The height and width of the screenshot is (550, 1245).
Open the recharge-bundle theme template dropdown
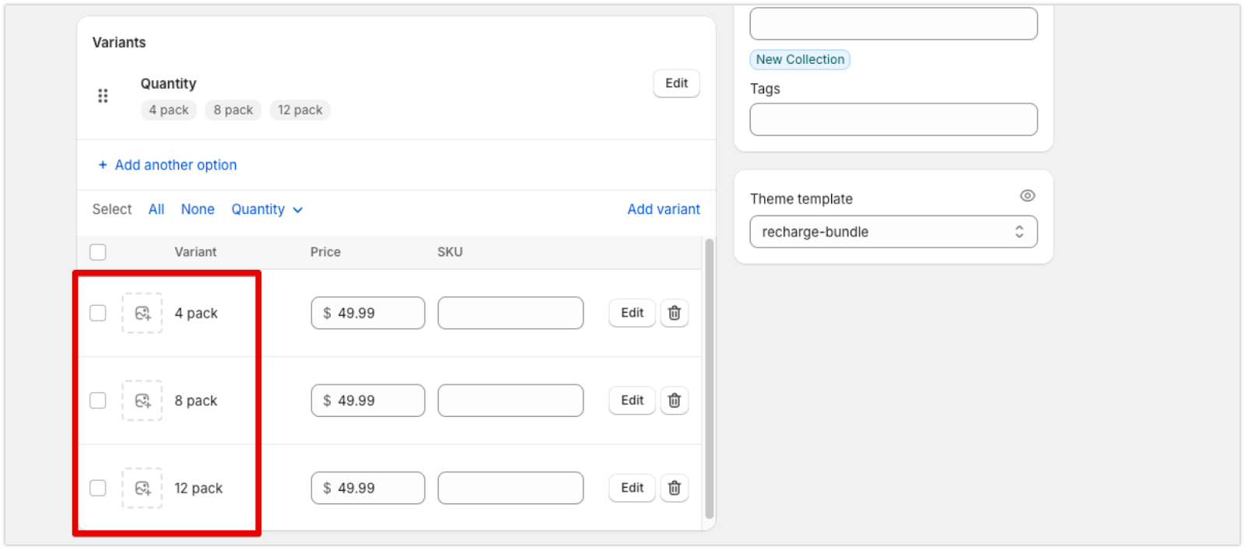coord(893,232)
